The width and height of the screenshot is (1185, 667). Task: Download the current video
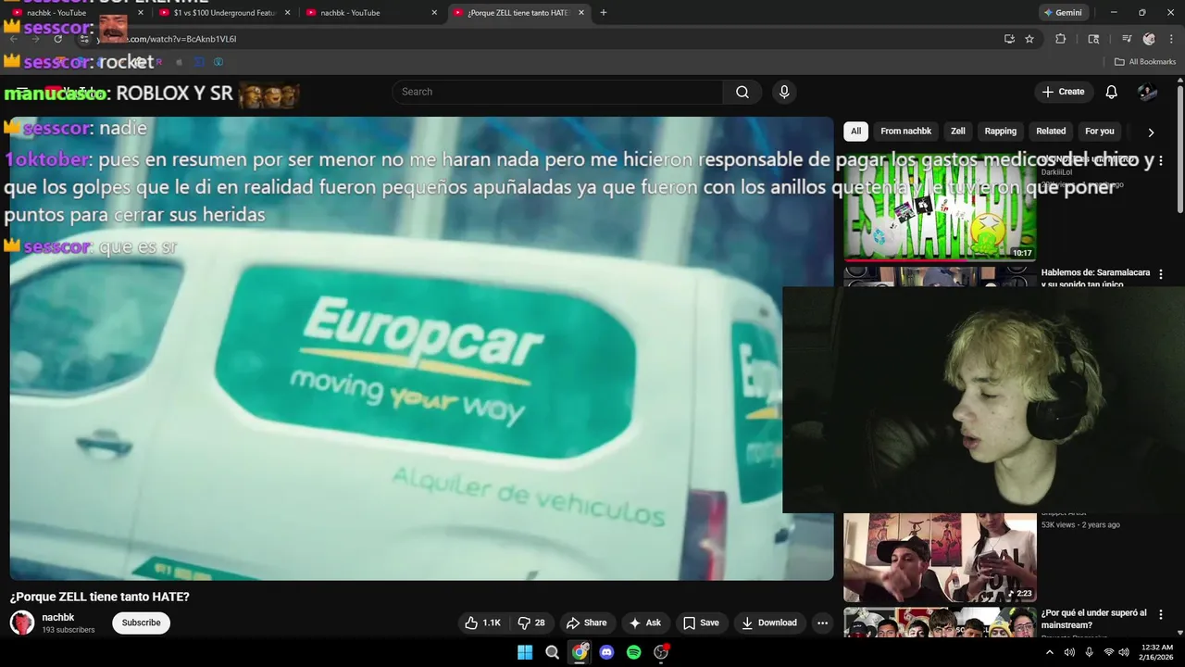[768, 623]
